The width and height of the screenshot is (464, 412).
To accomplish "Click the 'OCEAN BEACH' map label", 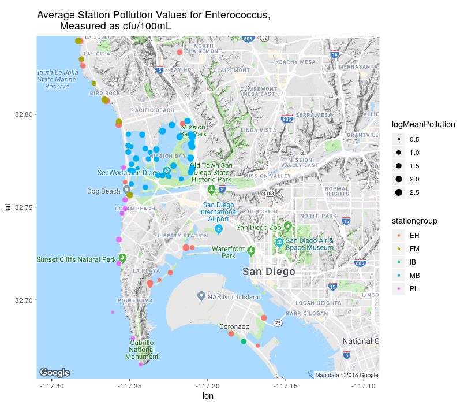I will [x=135, y=209].
